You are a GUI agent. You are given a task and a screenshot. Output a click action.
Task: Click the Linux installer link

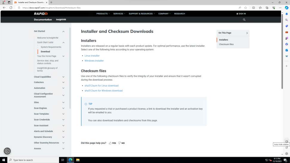click(92, 56)
